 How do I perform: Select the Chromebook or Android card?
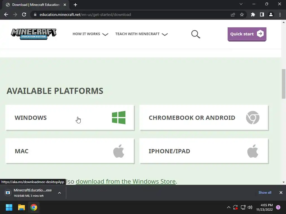(204, 118)
